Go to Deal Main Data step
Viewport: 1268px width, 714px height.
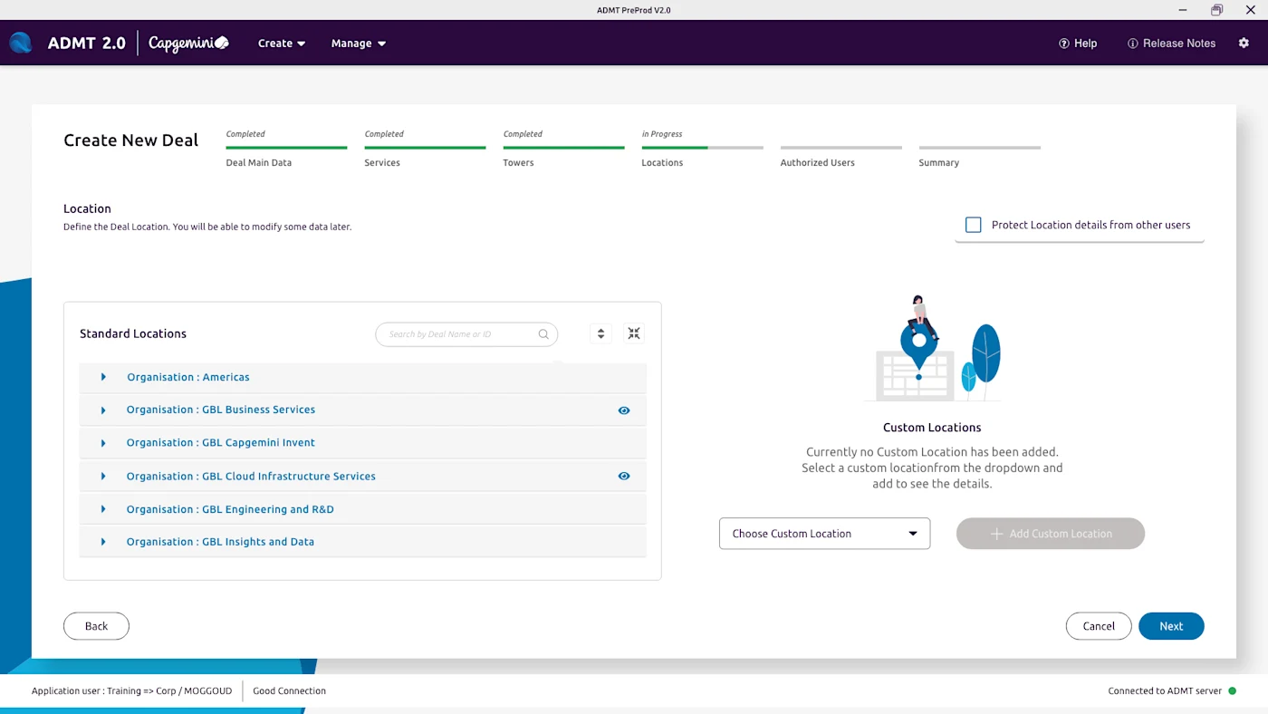[259, 163]
